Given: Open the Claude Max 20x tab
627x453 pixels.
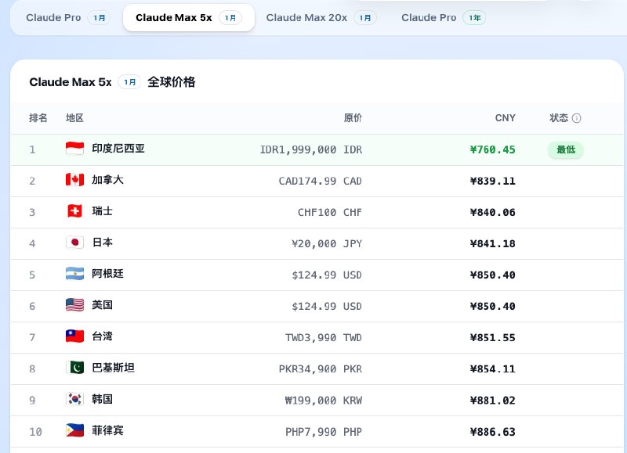Looking at the screenshot, I should click(321, 18).
